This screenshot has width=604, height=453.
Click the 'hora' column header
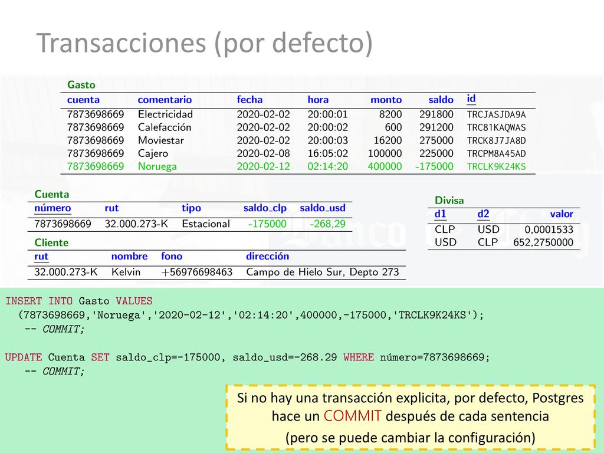tap(318, 100)
